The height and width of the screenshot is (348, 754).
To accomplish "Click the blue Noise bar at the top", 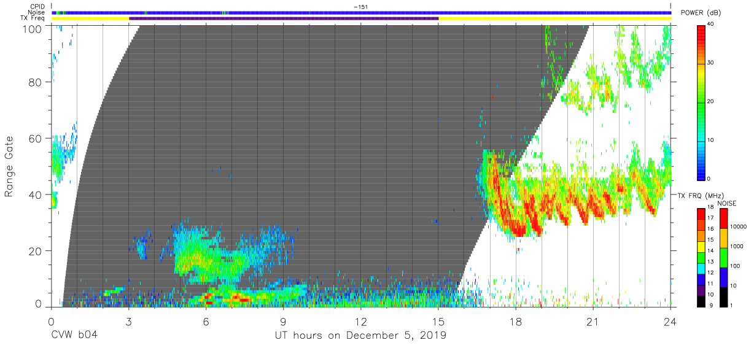I will (x=361, y=12).
